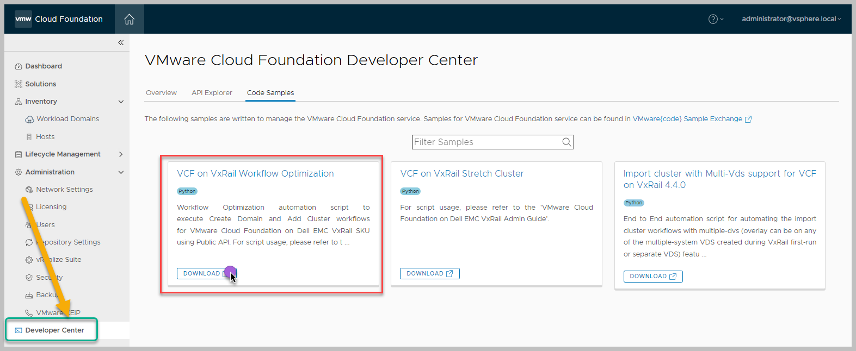
Task: Open the Hosts item in Inventory
Action: tap(45, 137)
